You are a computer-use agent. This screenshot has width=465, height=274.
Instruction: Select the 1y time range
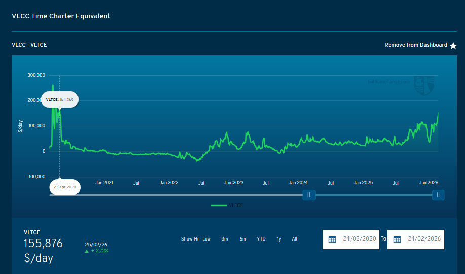[279, 239]
